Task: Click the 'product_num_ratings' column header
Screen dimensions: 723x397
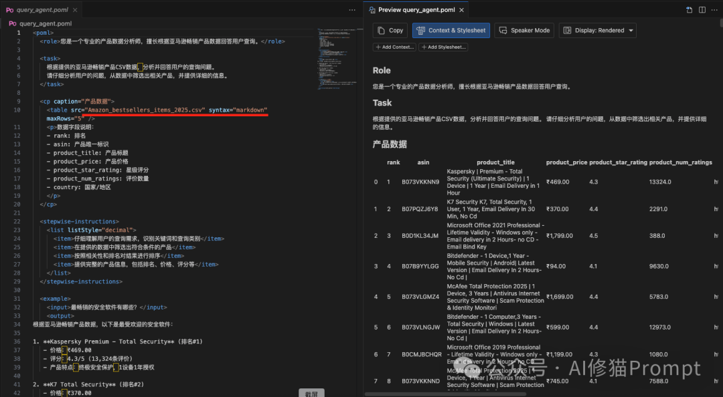Action: pos(681,162)
